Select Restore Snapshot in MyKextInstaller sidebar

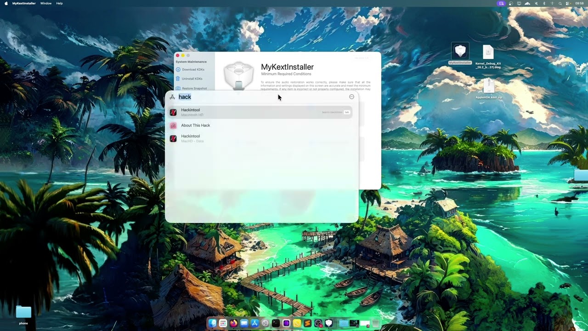tap(192, 88)
